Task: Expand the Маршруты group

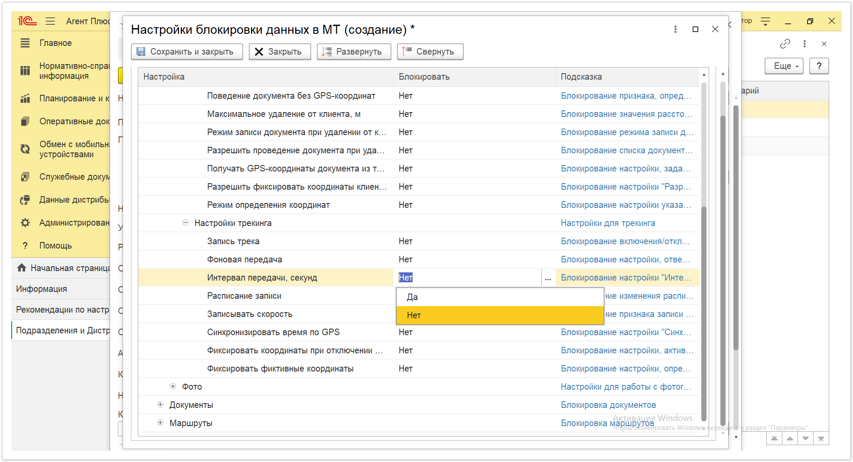Action: pos(160,423)
